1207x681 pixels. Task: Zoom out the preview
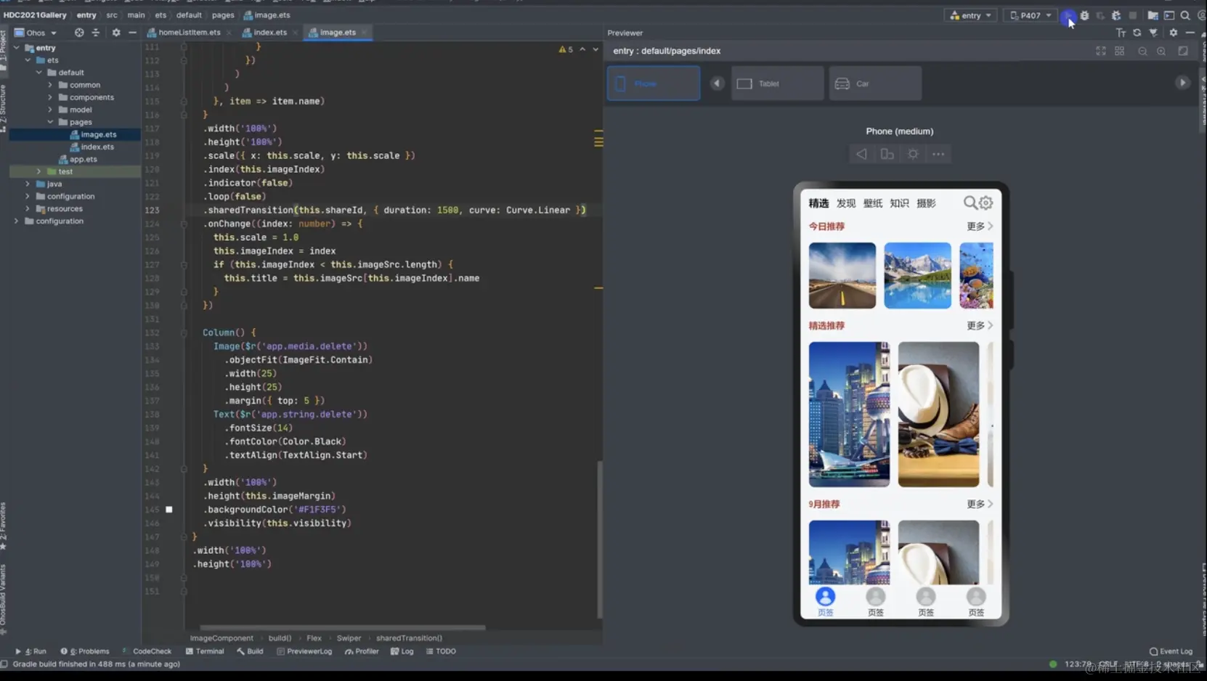click(x=1143, y=51)
